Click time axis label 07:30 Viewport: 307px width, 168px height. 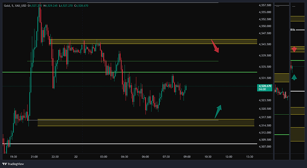click(x=166, y=156)
